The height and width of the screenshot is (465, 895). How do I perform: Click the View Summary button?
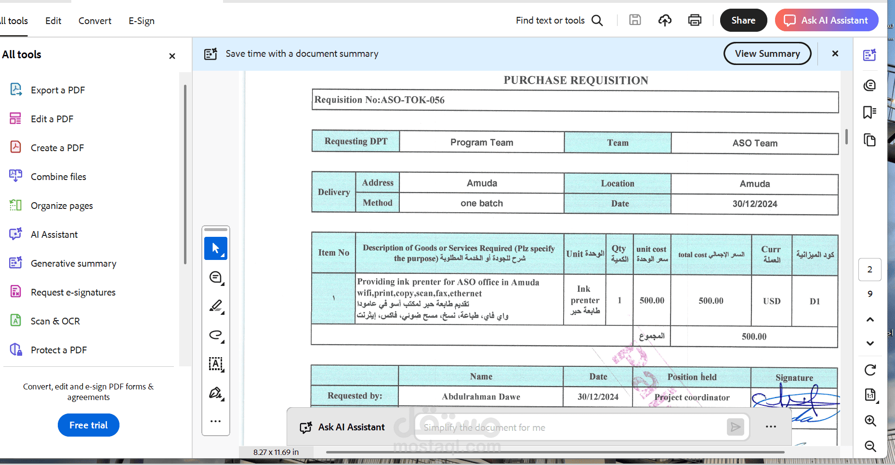pos(767,53)
